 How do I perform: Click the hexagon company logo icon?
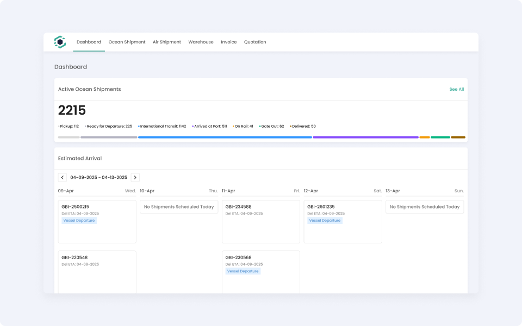pyautogui.click(x=60, y=42)
